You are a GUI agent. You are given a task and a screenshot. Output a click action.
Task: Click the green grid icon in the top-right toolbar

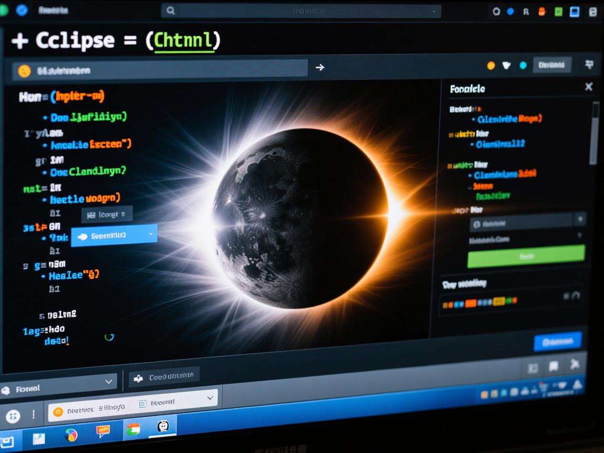tap(558, 10)
